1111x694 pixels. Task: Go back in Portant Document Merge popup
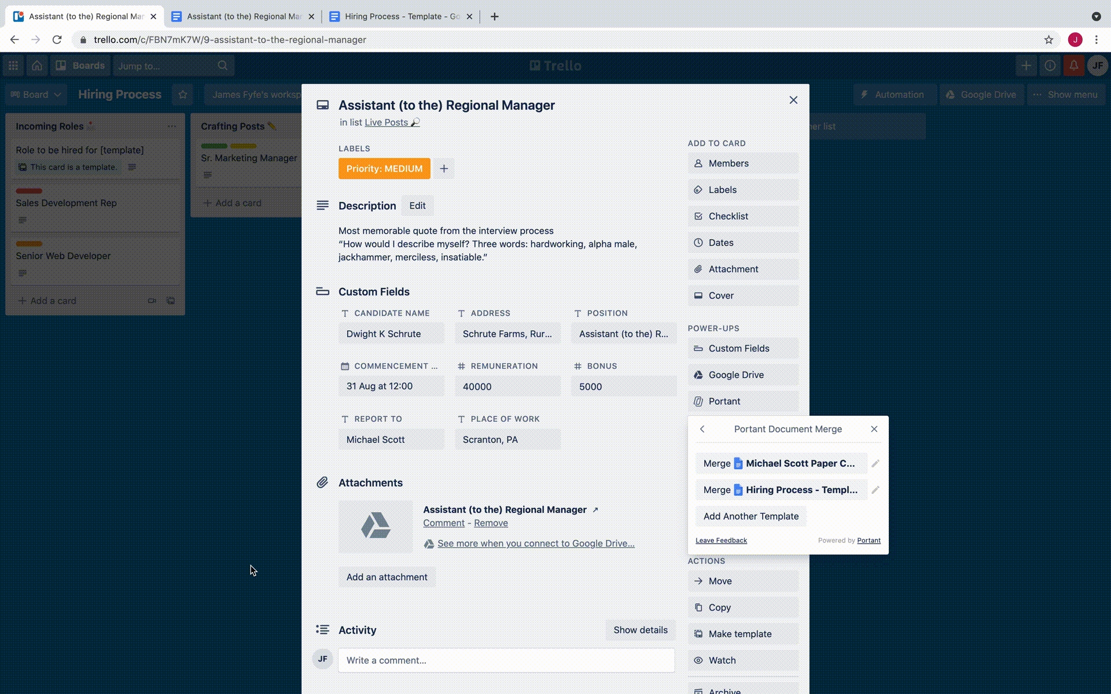tap(702, 429)
